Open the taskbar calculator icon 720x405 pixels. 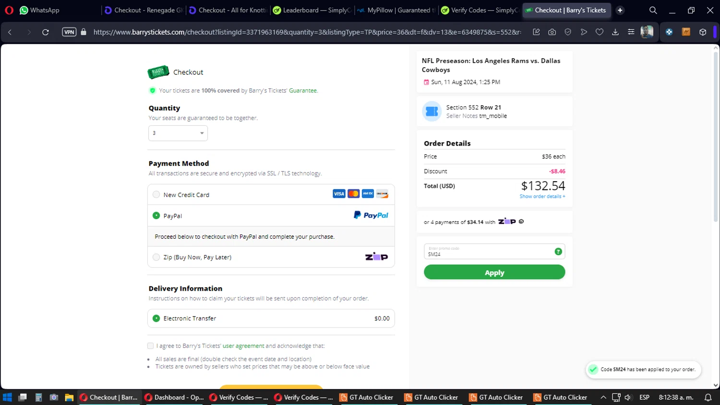coord(38,397)
